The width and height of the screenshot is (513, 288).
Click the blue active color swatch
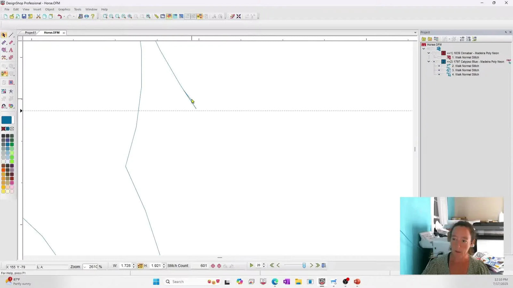tap(7, 120)
